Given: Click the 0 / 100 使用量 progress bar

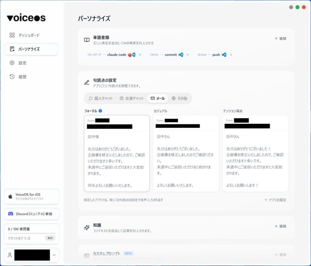Looking at the screenshot, I should click(x=32, y=234).
